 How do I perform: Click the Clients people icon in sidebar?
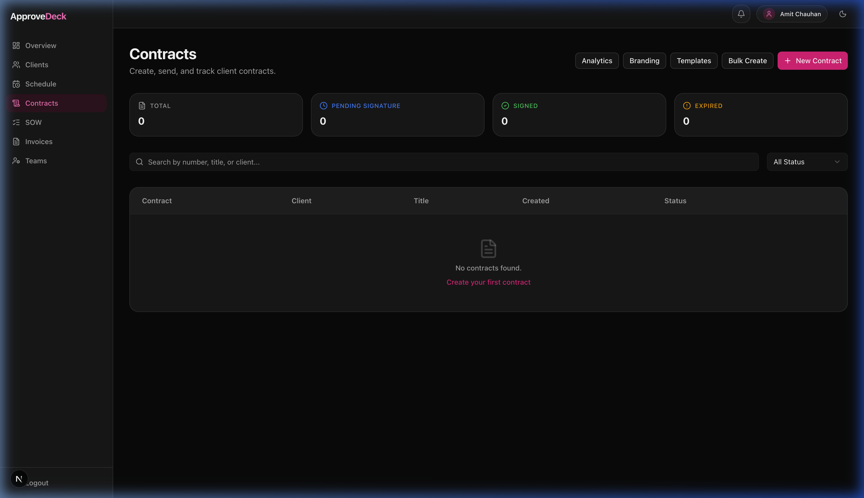pos(16,65)
